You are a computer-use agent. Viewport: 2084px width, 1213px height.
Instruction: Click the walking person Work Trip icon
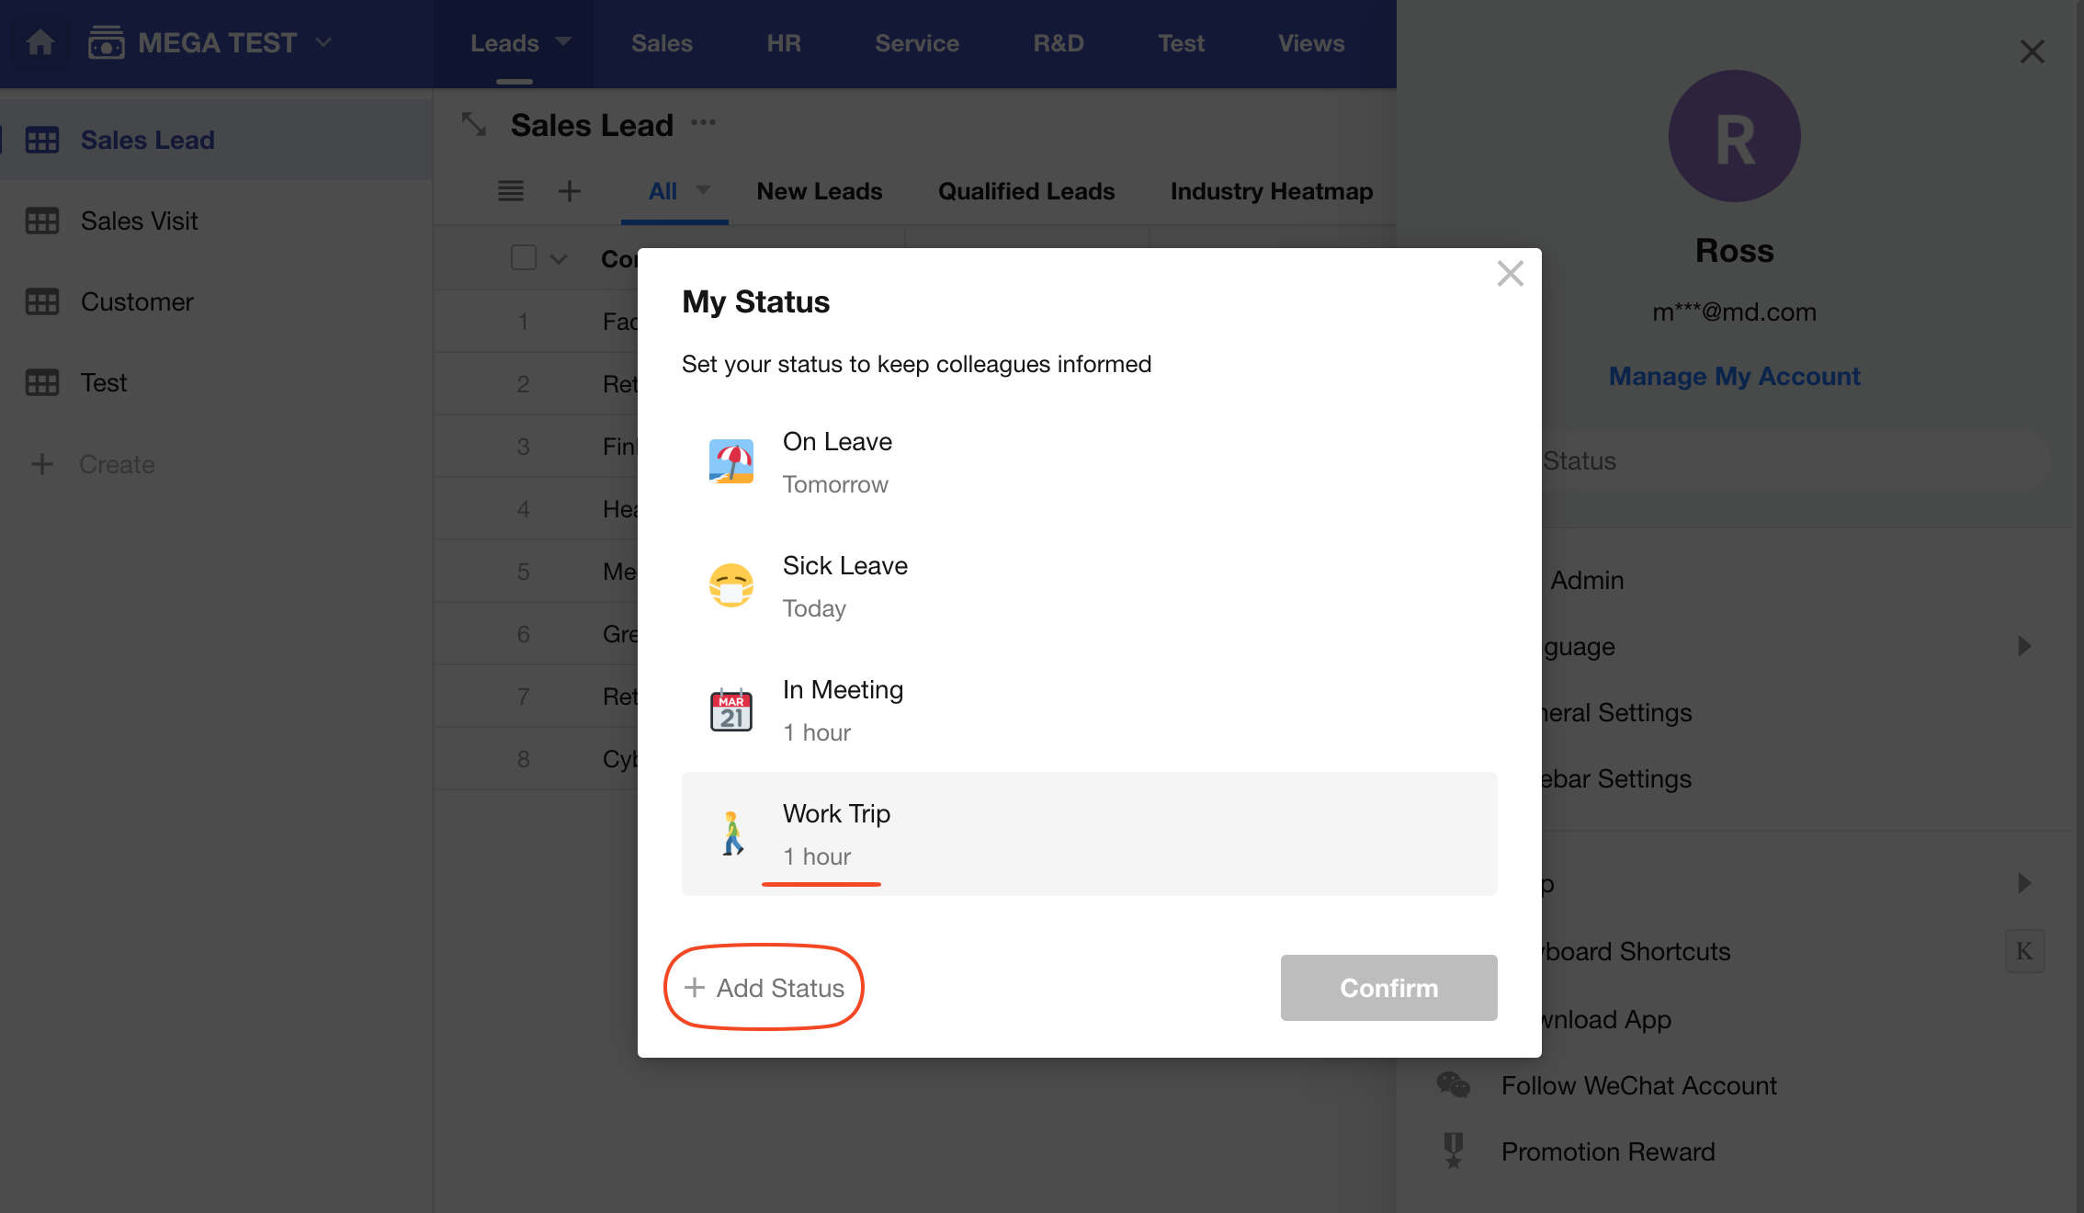tap(731, 833)
